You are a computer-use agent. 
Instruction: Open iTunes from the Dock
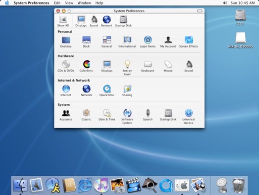(101, 185)
